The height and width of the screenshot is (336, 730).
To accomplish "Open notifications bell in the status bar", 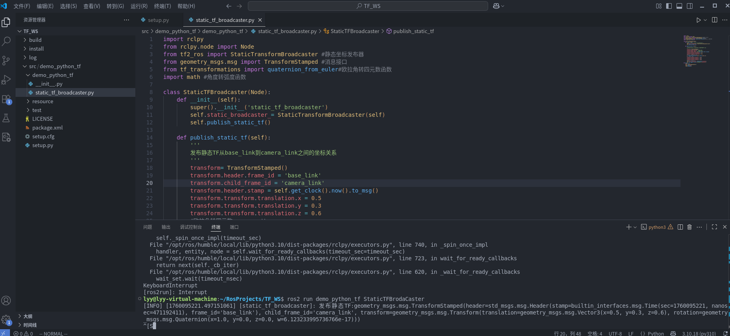I will tap(726, 334).
